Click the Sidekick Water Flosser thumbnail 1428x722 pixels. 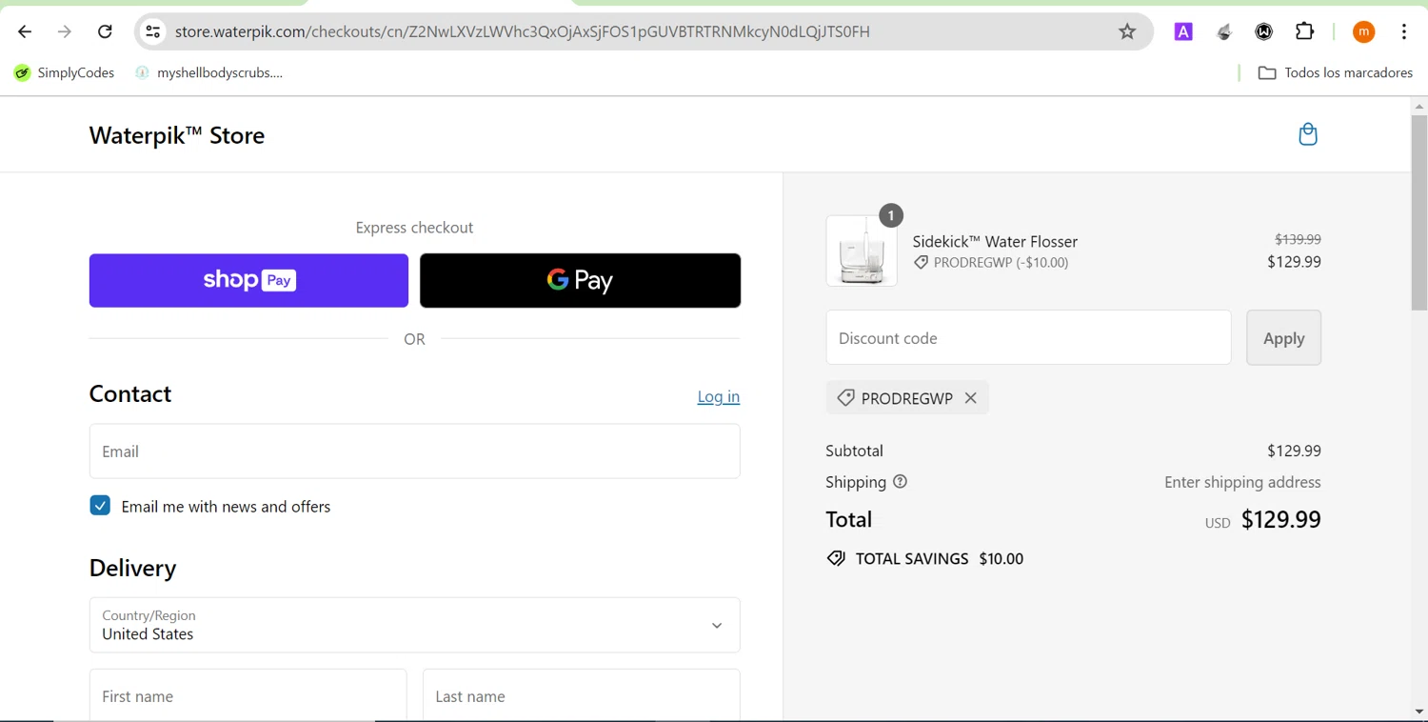click(x=862, y=251)
